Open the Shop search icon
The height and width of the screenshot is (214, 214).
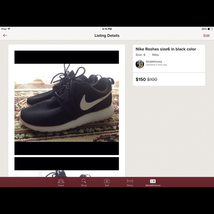(84, 181)
